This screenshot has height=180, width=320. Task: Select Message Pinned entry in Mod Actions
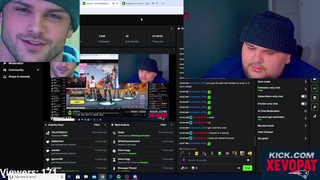[142, 169]
